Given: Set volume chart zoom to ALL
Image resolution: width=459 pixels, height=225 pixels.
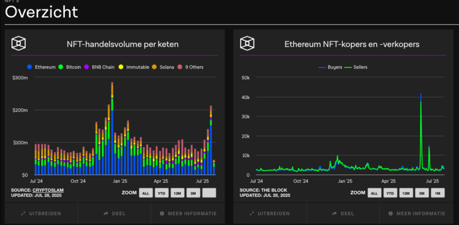Looking at the screenshot, I should pyautogui.click(x=146, y=193).
